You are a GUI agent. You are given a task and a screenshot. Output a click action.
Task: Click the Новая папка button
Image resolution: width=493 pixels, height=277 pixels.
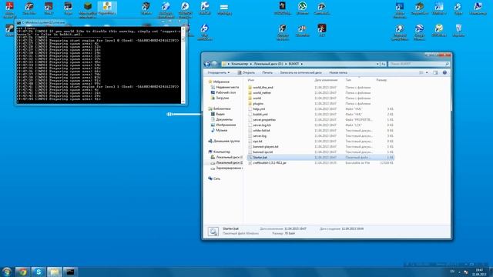tap(338, 72)
